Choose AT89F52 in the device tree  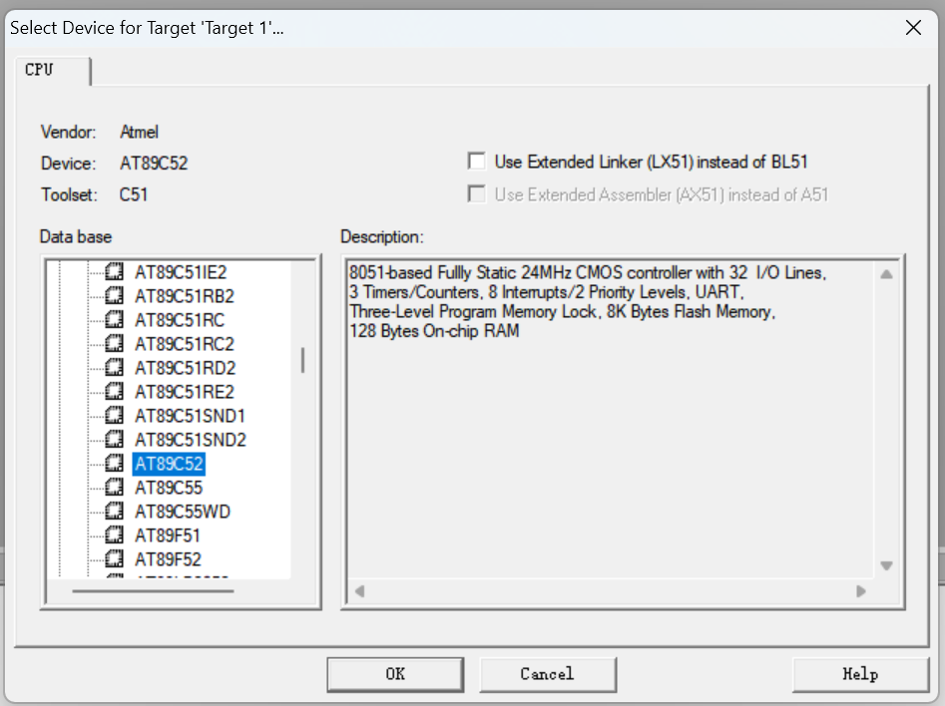(169, 559)
